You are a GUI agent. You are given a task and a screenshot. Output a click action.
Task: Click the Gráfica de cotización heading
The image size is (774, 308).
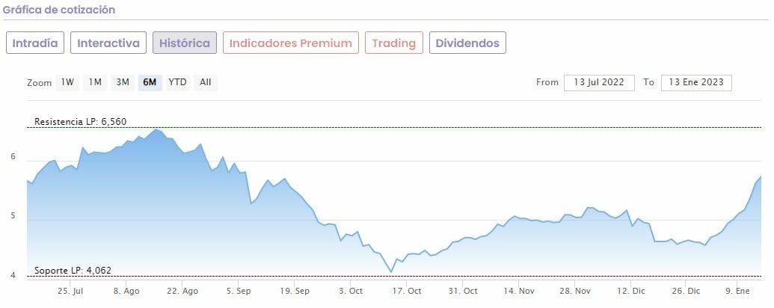click(x=59, y=10)
